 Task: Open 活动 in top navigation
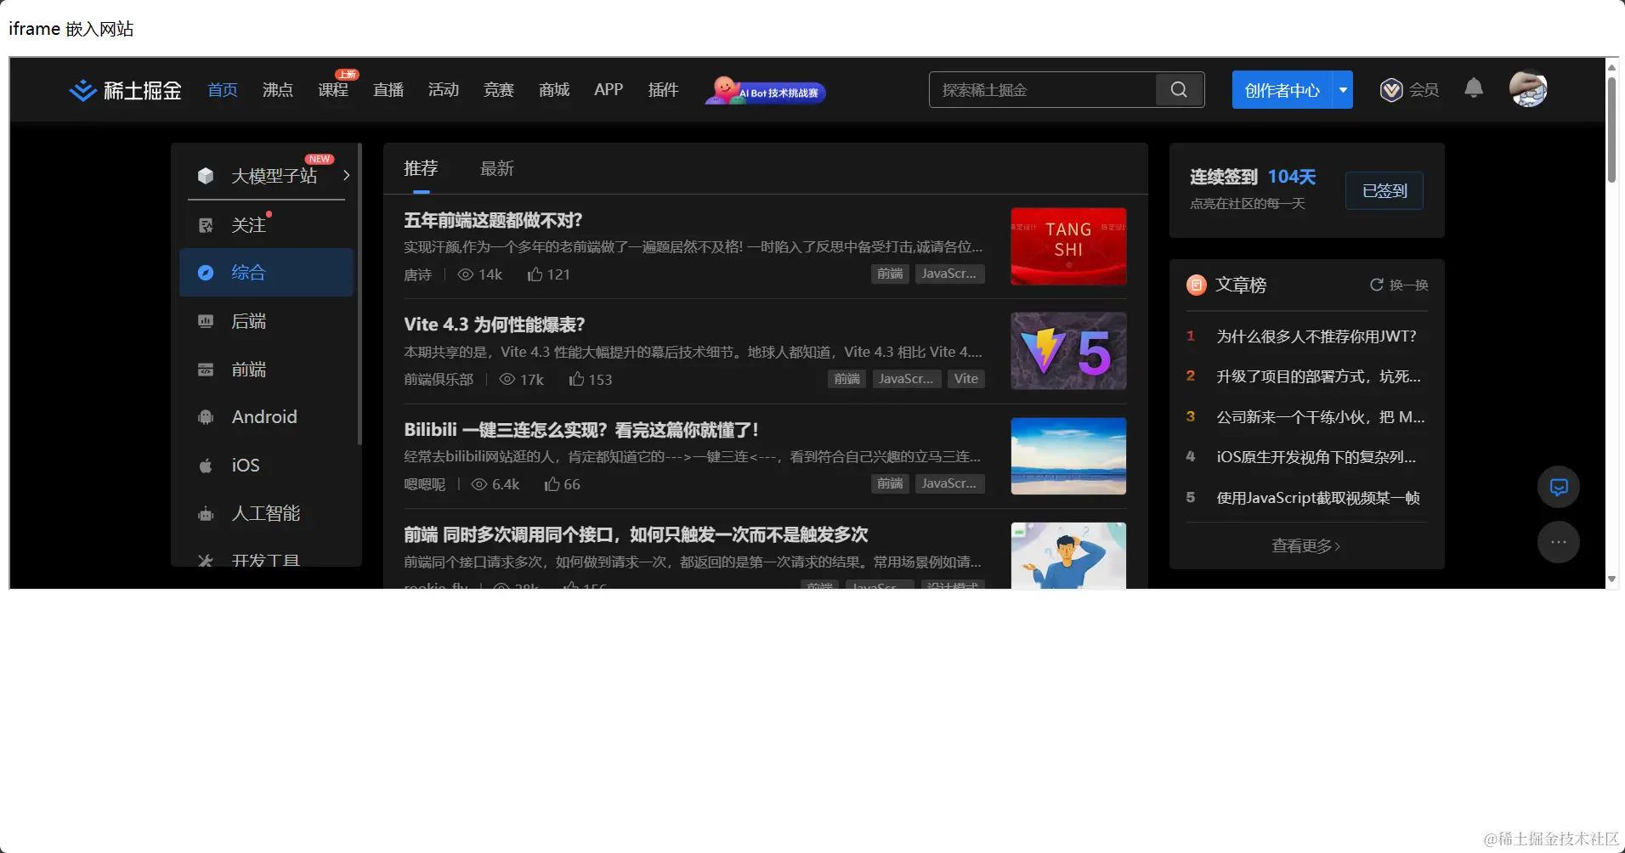point(444,90)
